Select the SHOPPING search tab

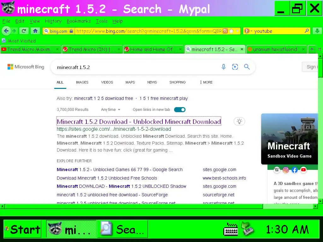177,82
